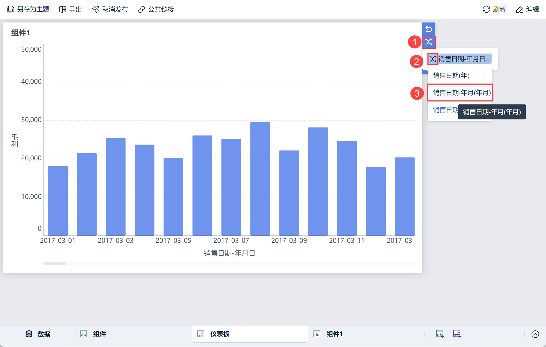Viewport: 546px width, 347px height.
Task: Click the add dashboard icon in bottom bar
Action: coord(457,334)
